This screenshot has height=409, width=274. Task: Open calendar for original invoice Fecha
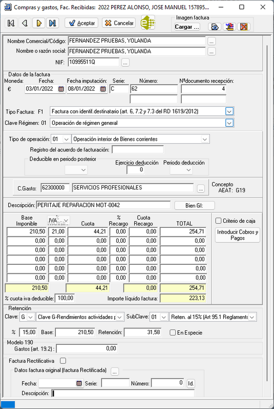click(x=79, y=383)
